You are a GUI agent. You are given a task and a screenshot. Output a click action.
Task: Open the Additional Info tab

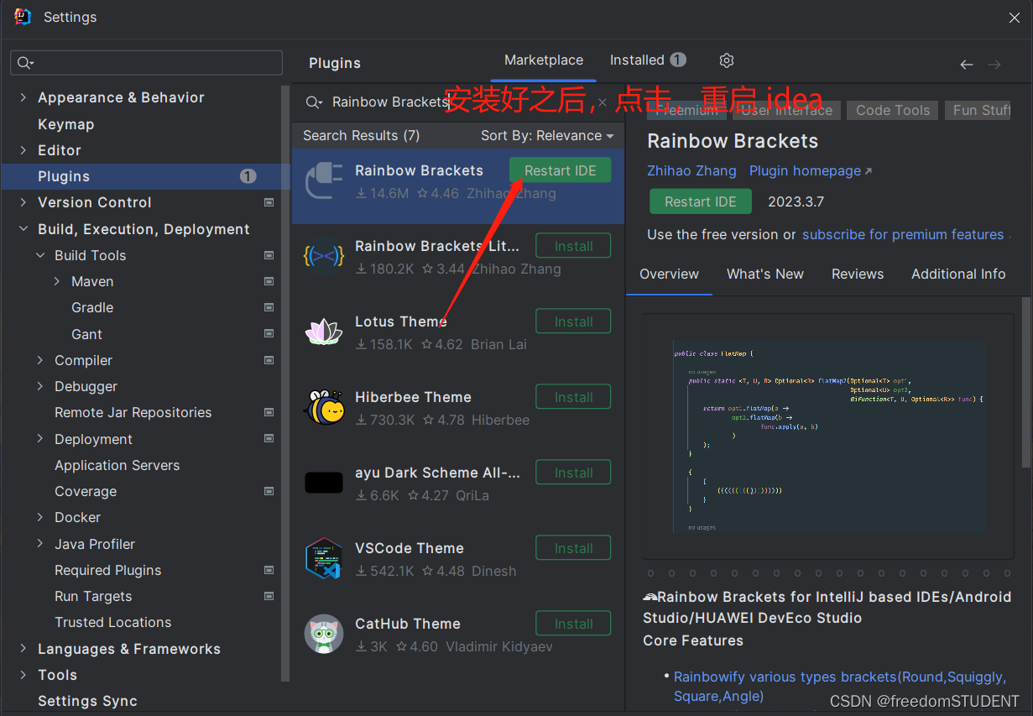click(x=958, y=274)
